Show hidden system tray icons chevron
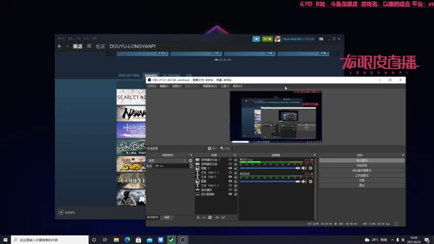434x244 pixels. pyautogui.click(x=392, y=240)
